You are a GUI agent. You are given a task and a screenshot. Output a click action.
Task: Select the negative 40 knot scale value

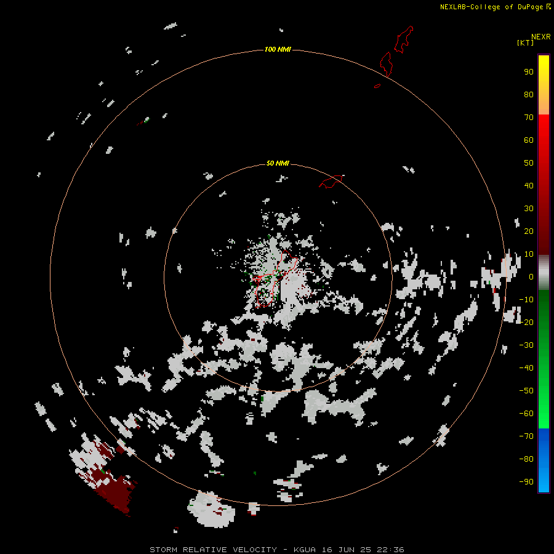click(x=526, y=368)
